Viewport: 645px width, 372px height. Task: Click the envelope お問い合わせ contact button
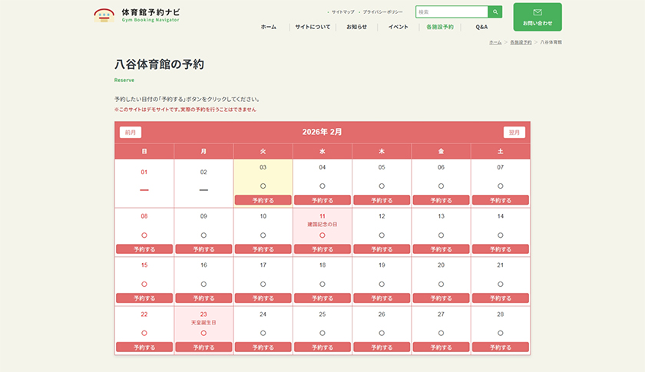(537, 17)
